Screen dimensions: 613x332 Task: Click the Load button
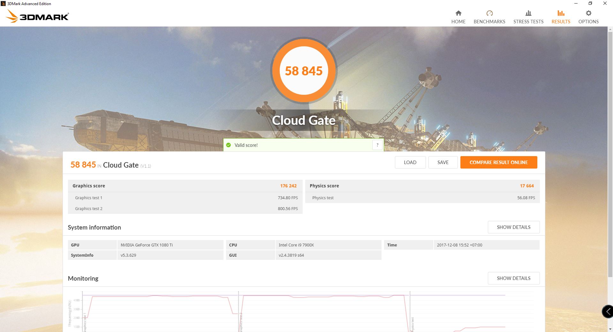point(410,162)
